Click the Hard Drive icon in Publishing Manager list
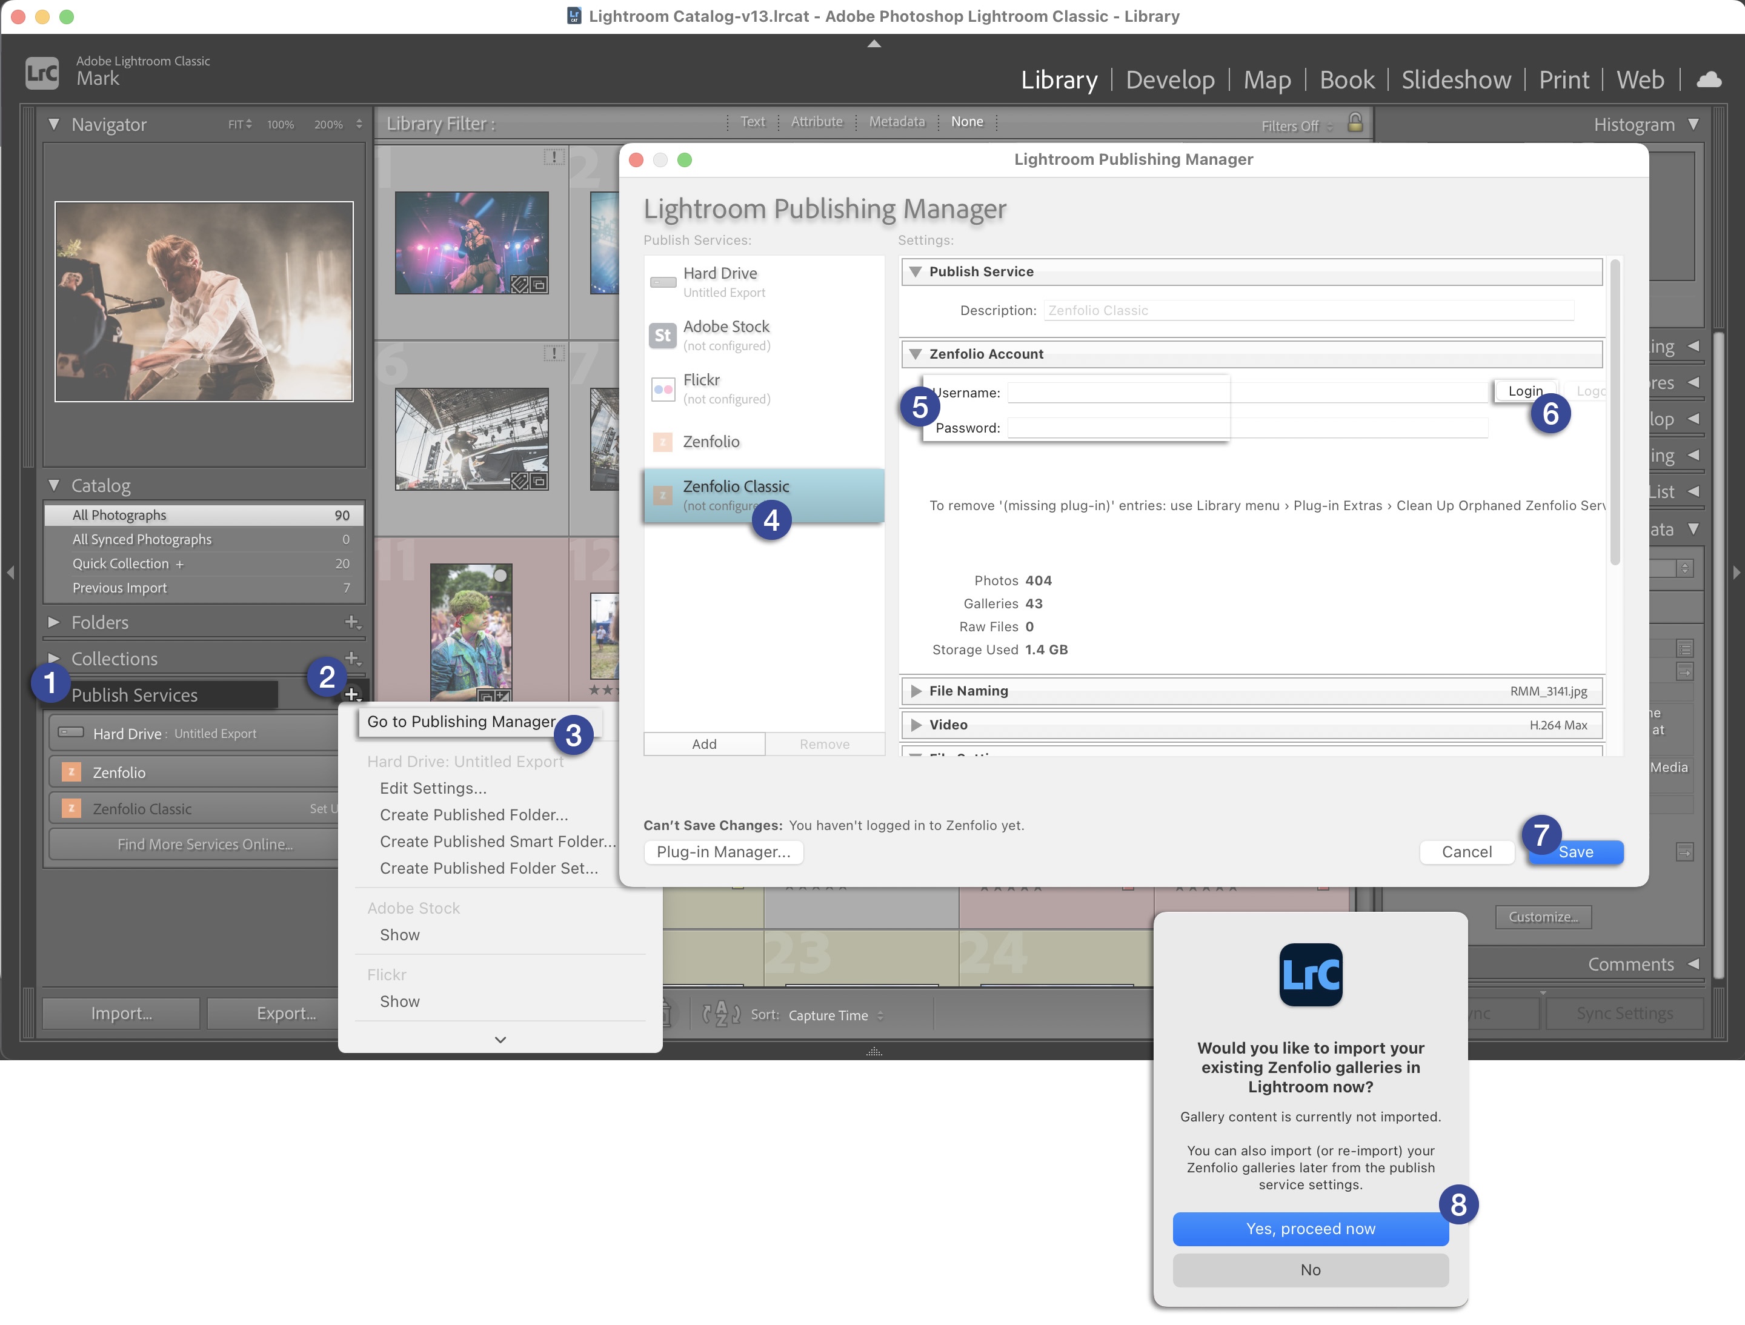The width and height of the screenshot is (1745, 1325). 663,282
